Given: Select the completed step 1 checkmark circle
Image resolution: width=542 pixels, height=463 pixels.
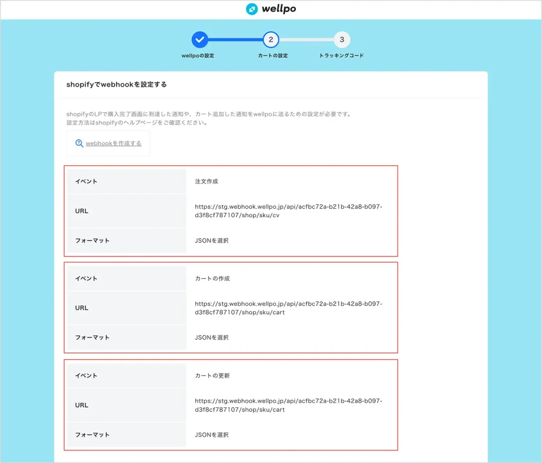Looking at the screenshot, I should (200, 39).
